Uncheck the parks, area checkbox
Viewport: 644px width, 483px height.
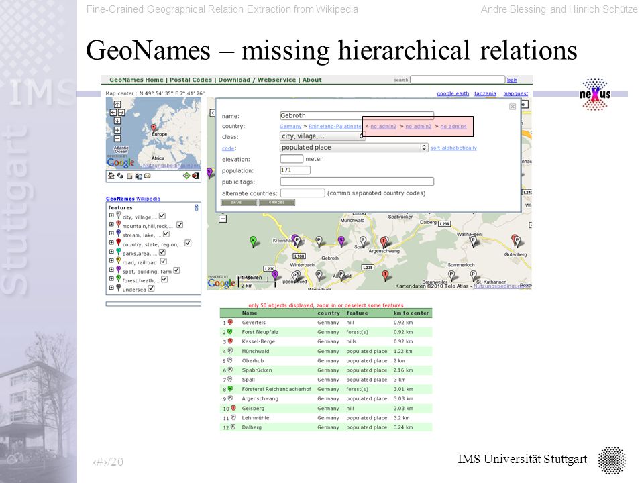(162, 252)
